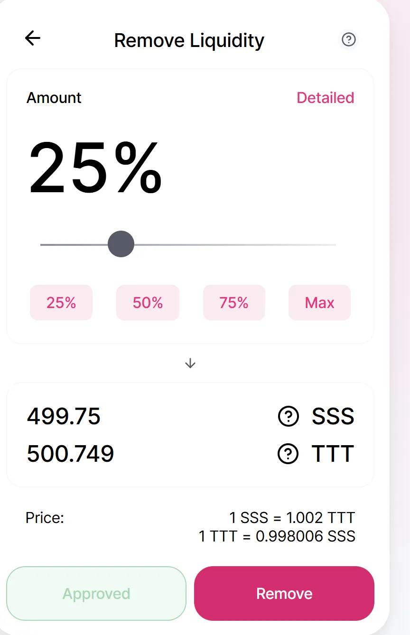Switch to Detailed amount view
Screen dimensions: 410x635
click(325, 98)
